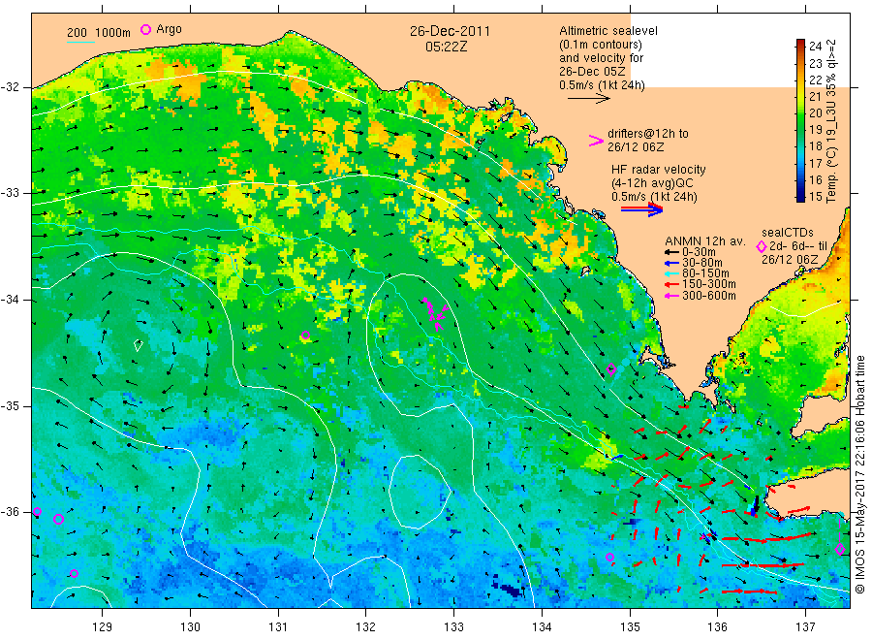The width and height of the screenshot is (872, 640).
Task: Click the colorbar tick label 21
Action: point(815,96)
